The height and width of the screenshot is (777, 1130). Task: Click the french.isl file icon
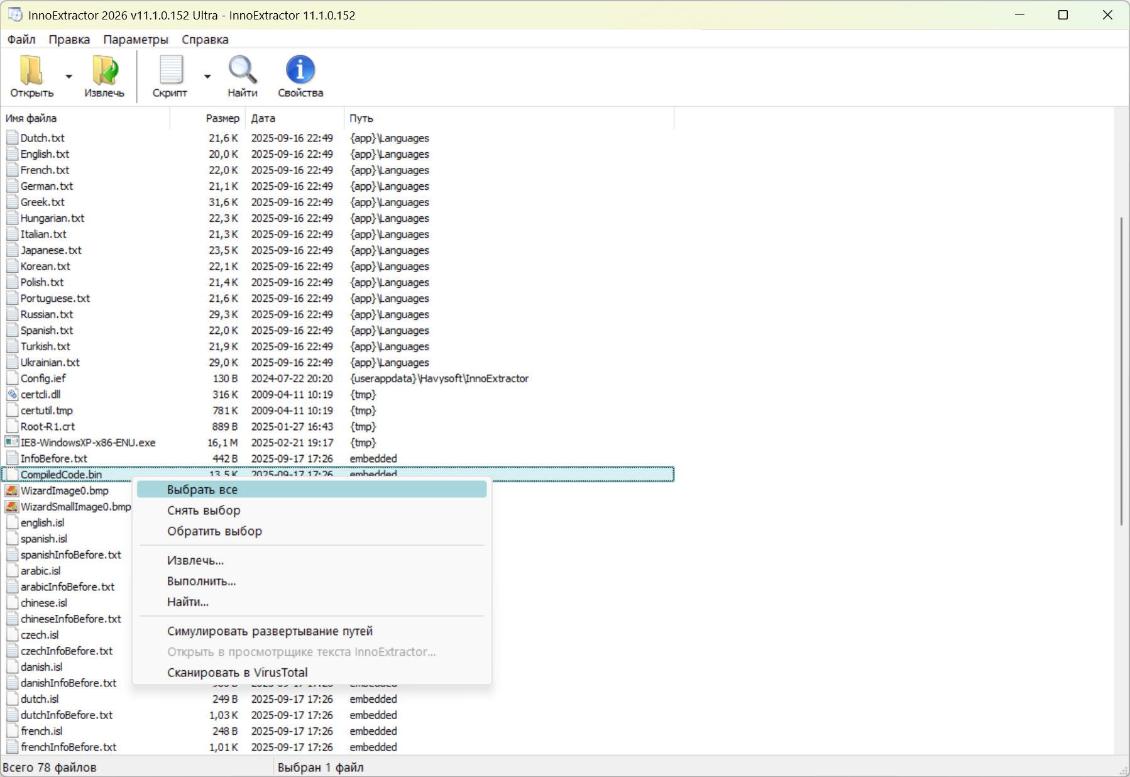pos(12,730)
